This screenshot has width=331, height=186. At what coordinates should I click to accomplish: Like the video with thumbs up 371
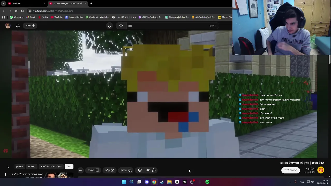[151, 170]
